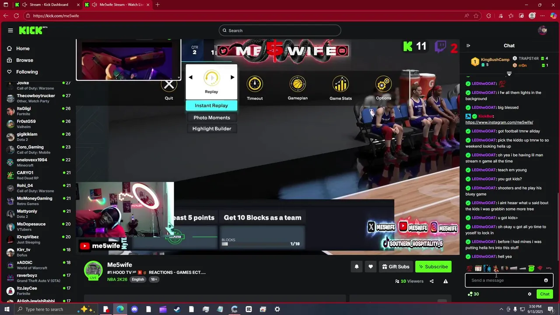Open the instagram.com/me5wife link in chat
Viewport: 560px width, 315px height.
(499, 122)
